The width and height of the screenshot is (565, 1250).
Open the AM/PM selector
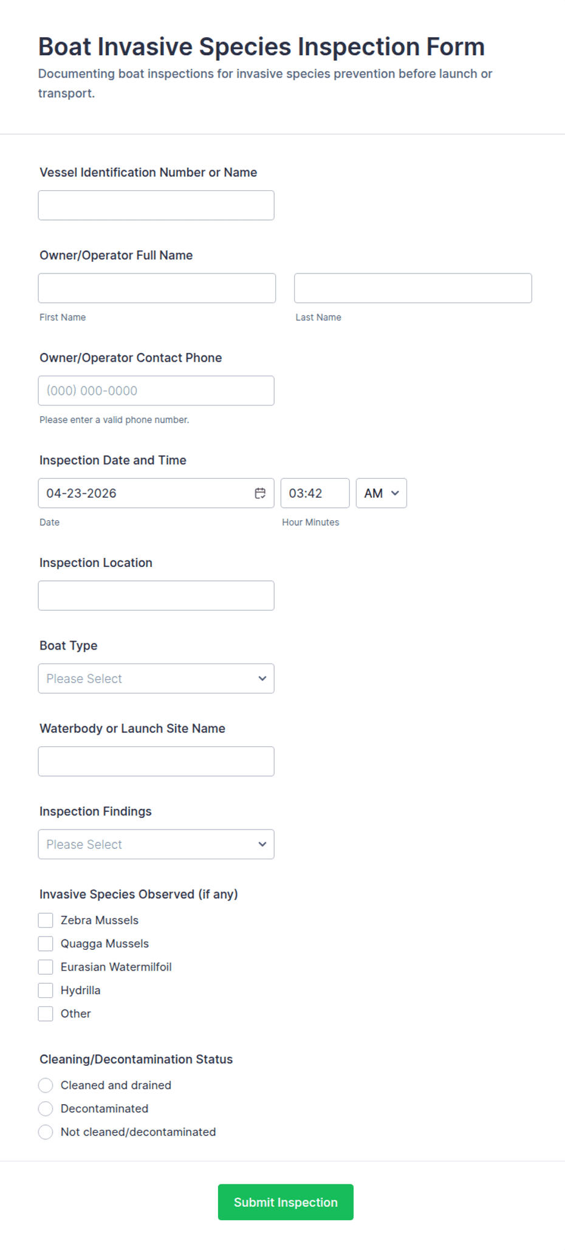381,493
